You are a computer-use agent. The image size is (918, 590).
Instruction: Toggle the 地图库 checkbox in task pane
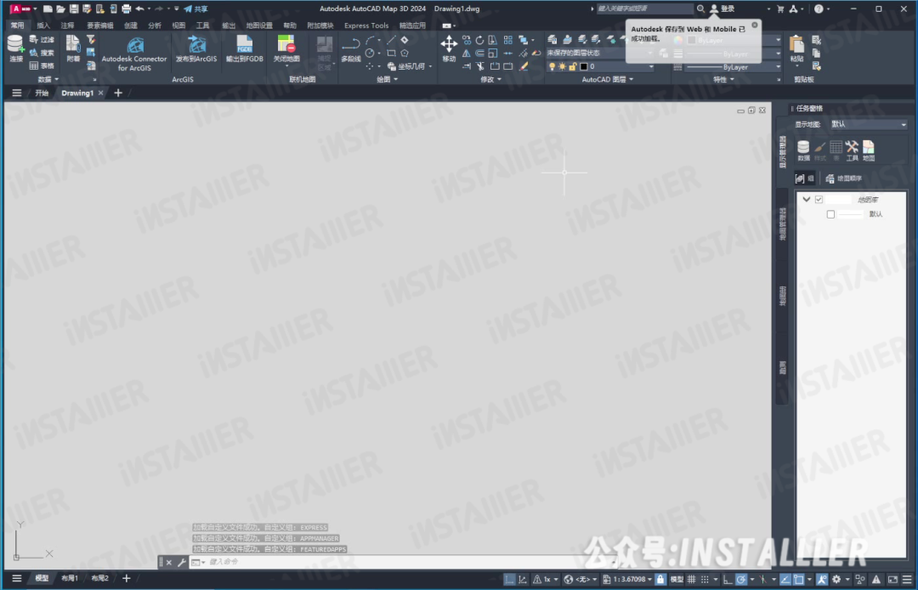click(x=819, y=200)
